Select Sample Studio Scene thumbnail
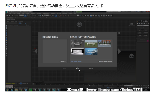This screenshot has height=94, width=150. [x=77, y=51]
